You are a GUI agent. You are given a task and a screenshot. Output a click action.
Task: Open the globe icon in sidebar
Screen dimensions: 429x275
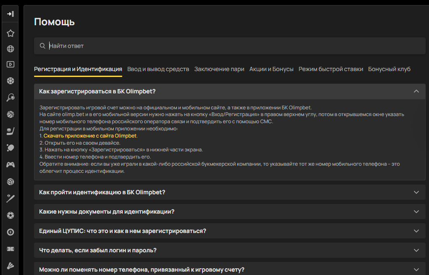[11, 49]
